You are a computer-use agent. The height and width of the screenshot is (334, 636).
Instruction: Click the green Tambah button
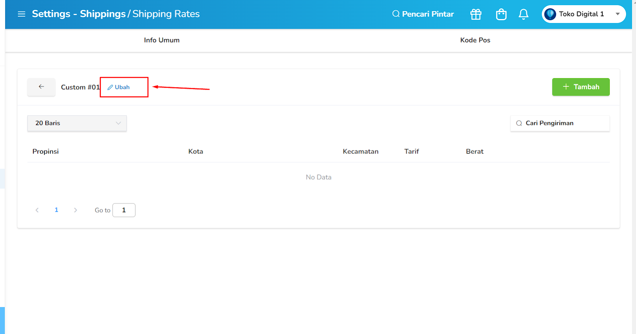pyautogui.click(x=581, y=87)
